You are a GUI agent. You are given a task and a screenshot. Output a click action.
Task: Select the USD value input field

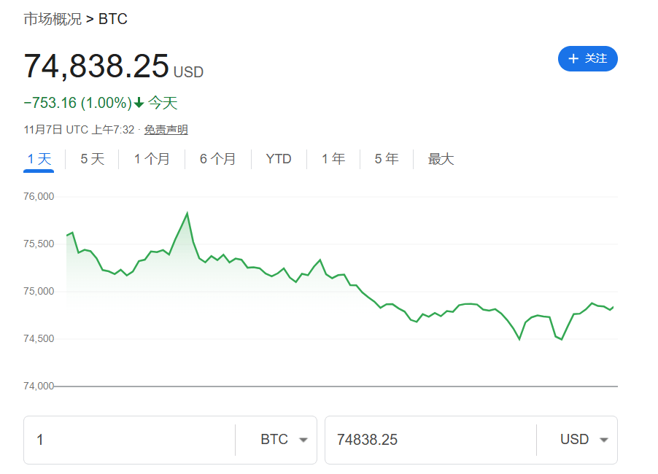[430, 440]
